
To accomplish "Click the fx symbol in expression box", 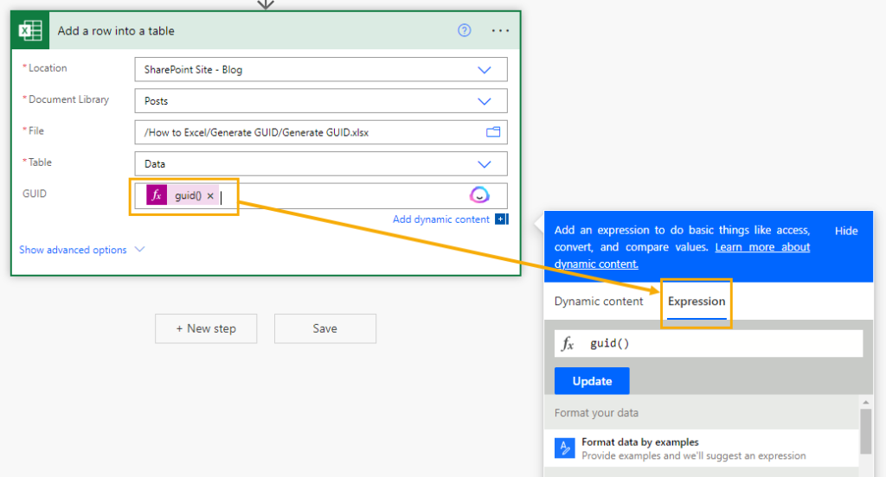I will pyautogui.click(x=568, y=343).
